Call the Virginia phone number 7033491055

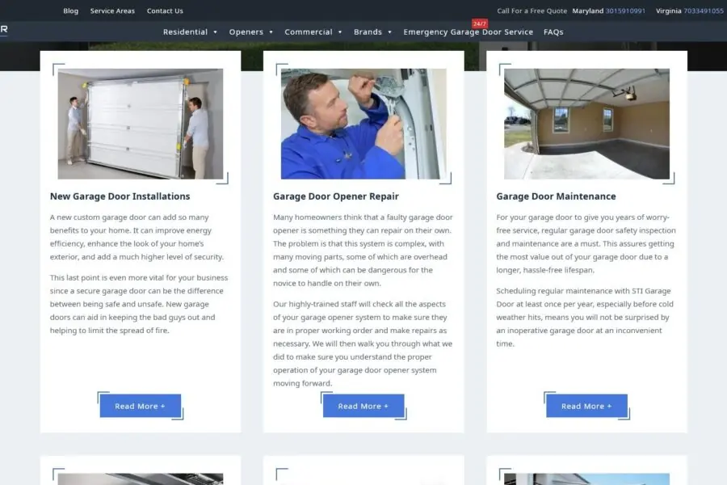click(703, 11)
